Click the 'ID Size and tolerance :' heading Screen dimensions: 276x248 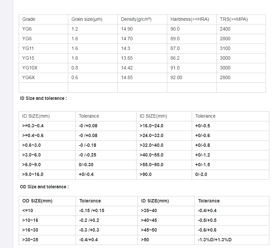[43, 98]
